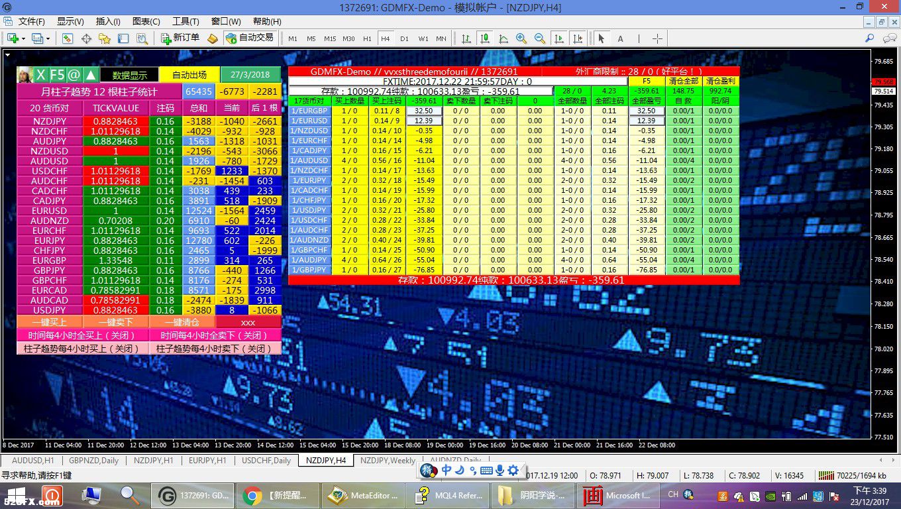This screenshot has height=509, width=901.
Task: Click the 清仓盈利 header button
Action: click(720, 81)
